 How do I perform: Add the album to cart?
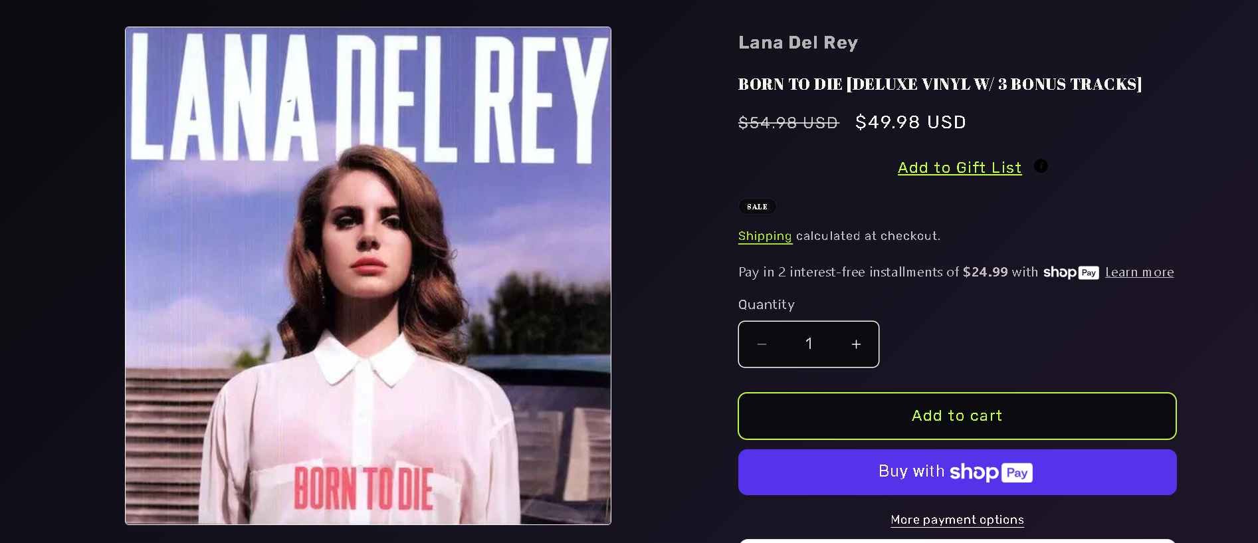click(x=957, y=416)
